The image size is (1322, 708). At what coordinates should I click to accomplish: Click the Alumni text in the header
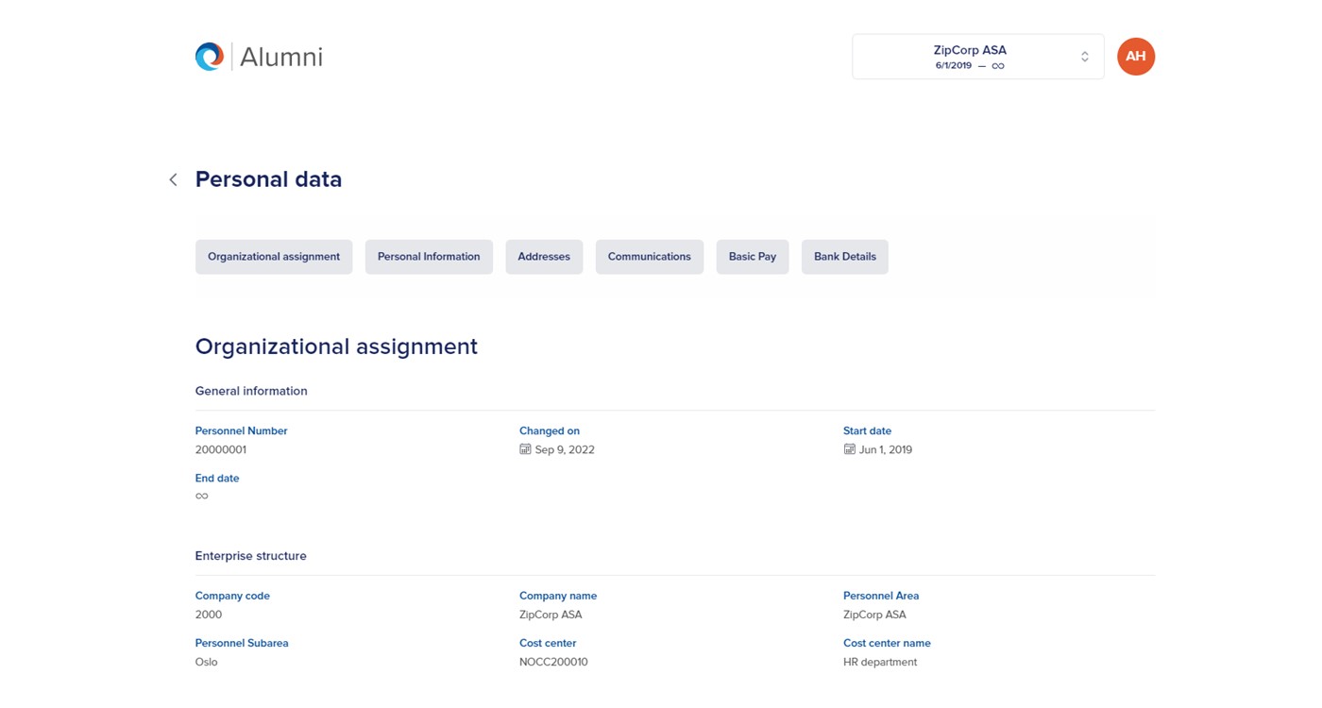[x=280, y=58]
